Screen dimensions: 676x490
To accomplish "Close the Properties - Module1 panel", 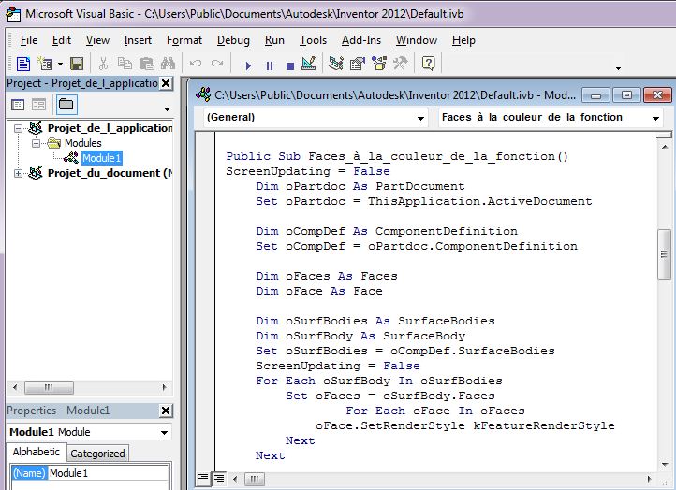I will [x=166, y=411].
